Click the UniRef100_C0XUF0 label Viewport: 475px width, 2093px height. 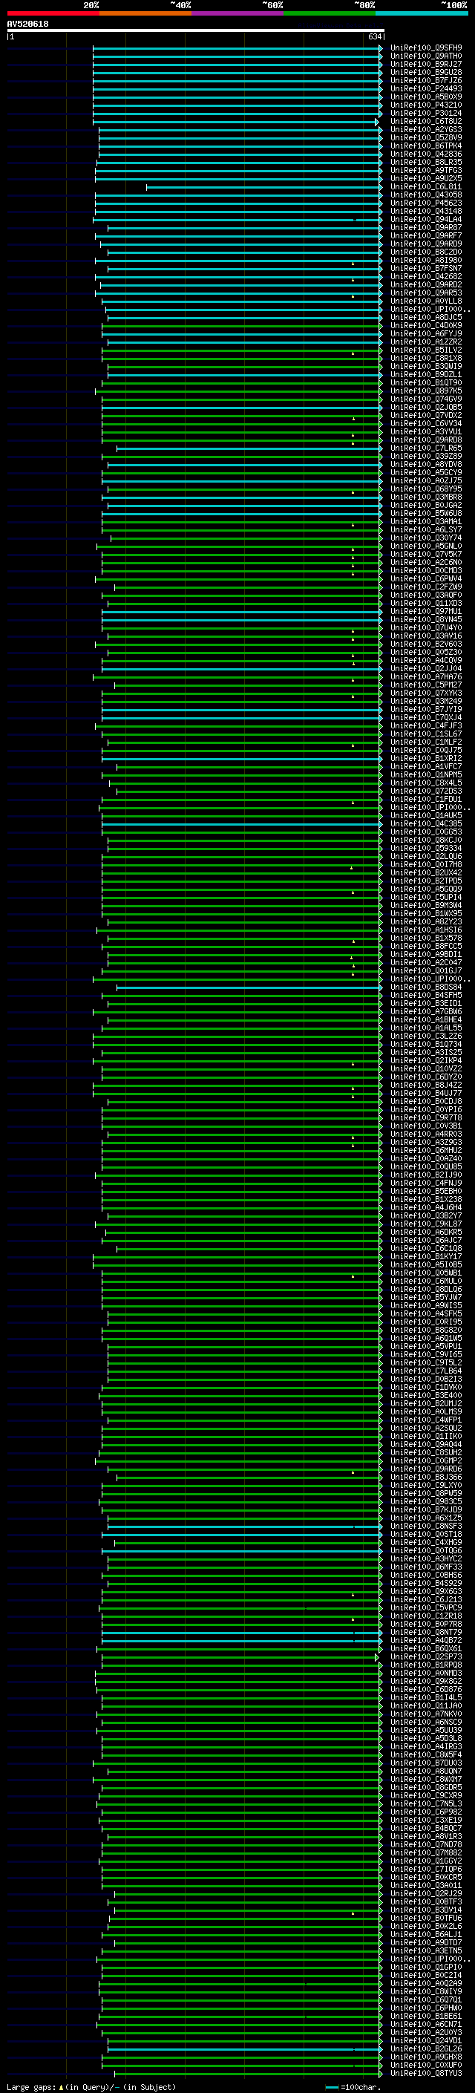426,2066
